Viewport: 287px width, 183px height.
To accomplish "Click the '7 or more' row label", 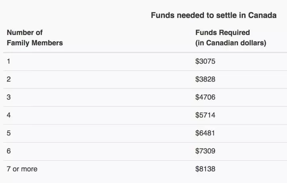I will point(22,169).
